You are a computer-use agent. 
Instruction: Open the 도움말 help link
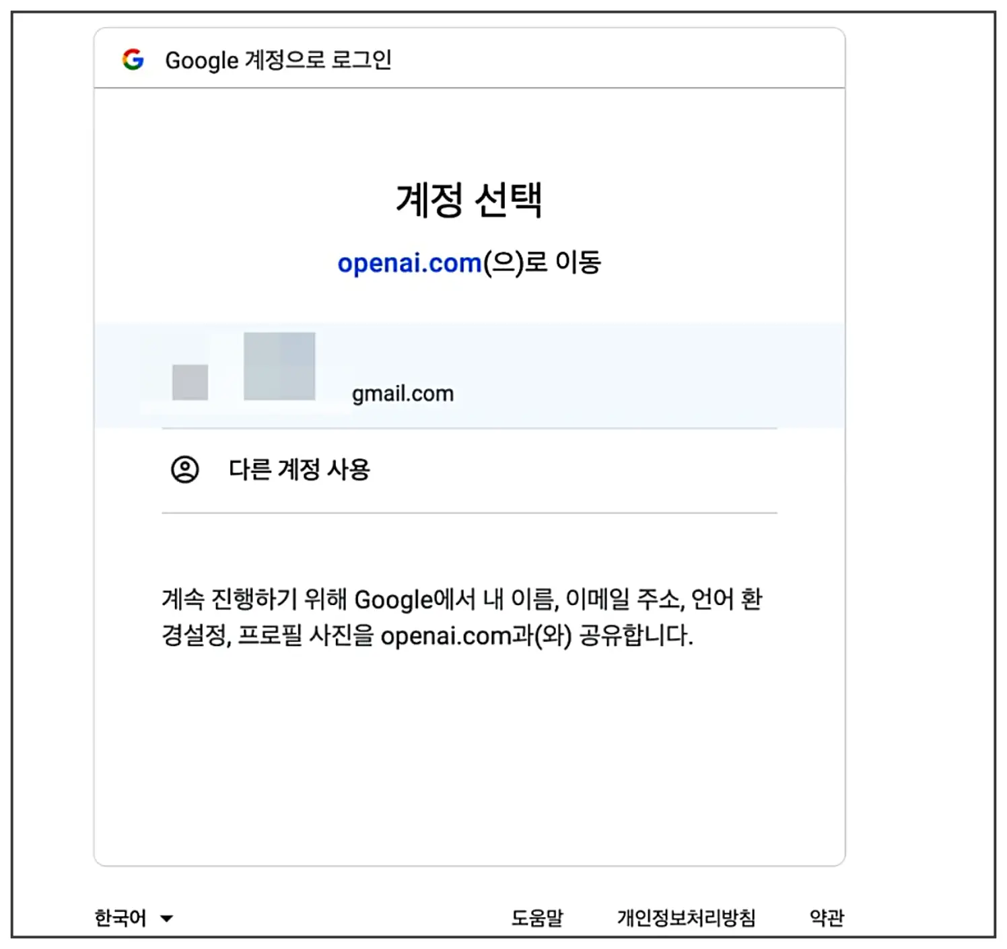(x=536, y=917)
